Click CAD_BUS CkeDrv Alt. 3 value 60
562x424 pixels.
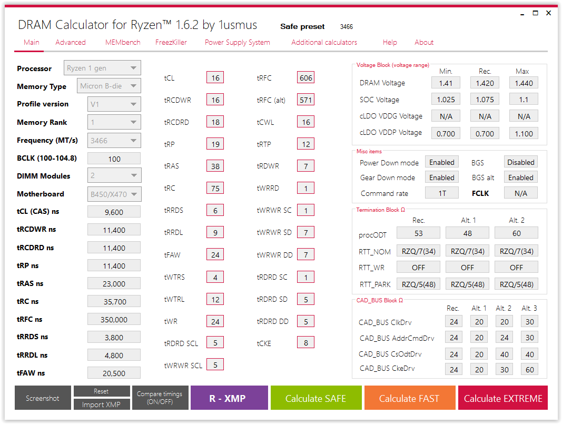point(530,370)
